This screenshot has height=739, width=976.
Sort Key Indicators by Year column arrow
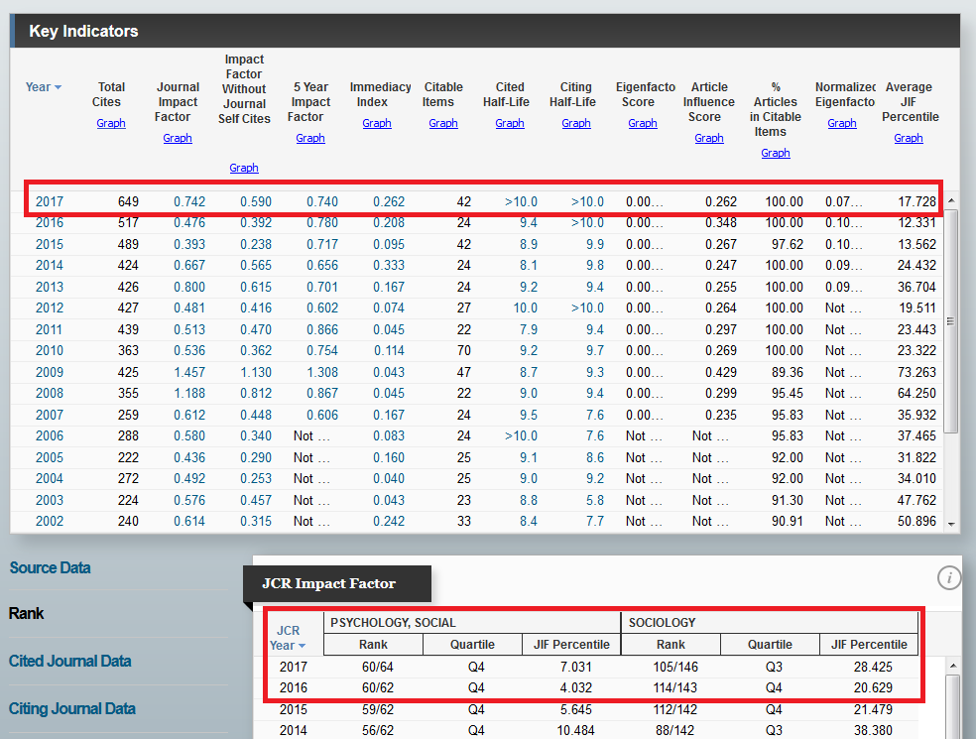coord(58,87)
